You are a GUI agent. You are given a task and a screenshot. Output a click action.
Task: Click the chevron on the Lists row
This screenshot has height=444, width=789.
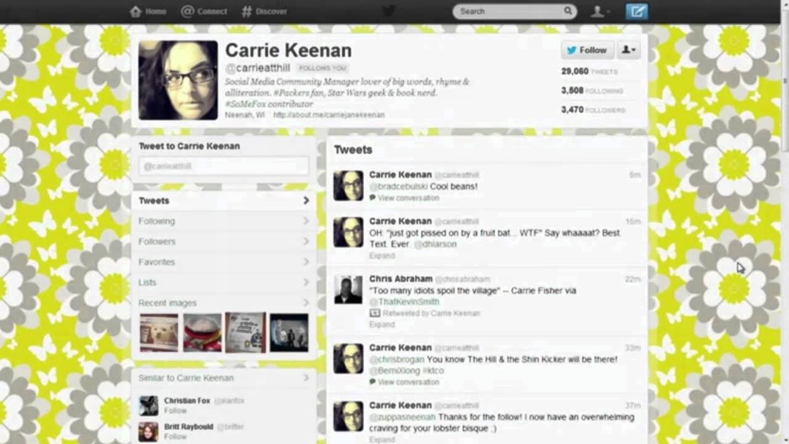tap(306, 282)
